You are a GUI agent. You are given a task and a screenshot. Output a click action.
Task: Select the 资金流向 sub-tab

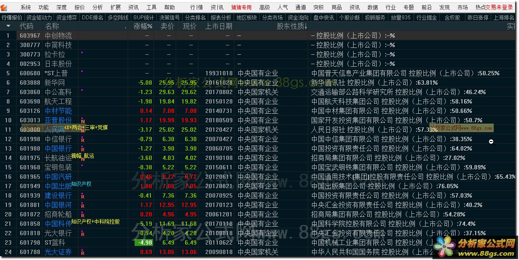[298, 18]
